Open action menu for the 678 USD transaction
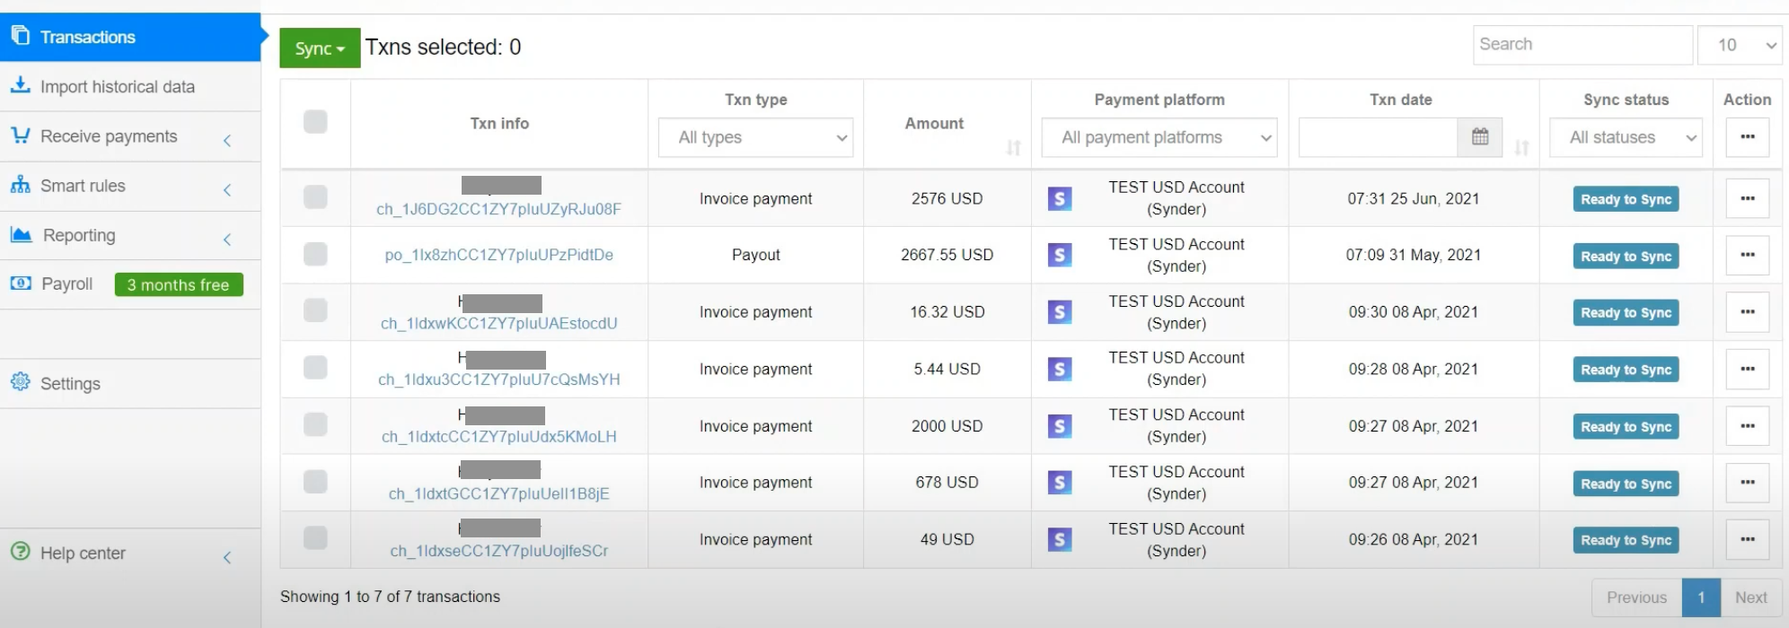The image size is (1789, 628). [1748, 483]
